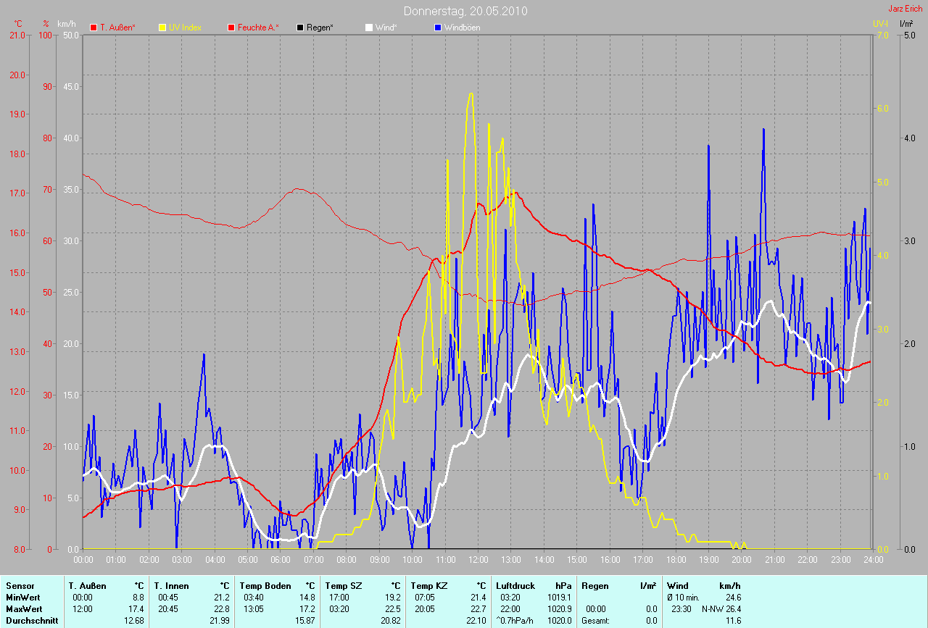The height and width of the screenshot is (628, 928).
Task: Click the 'Sensor' table row header
Action: (20, 585)
